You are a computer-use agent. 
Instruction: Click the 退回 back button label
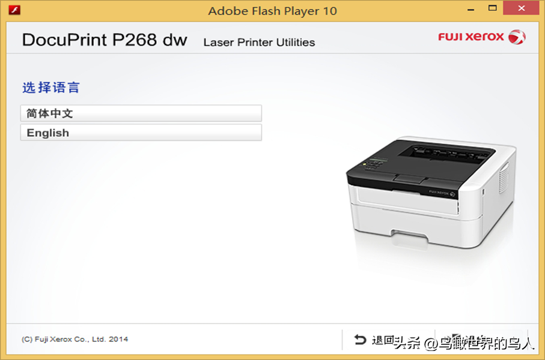(383, 340)
